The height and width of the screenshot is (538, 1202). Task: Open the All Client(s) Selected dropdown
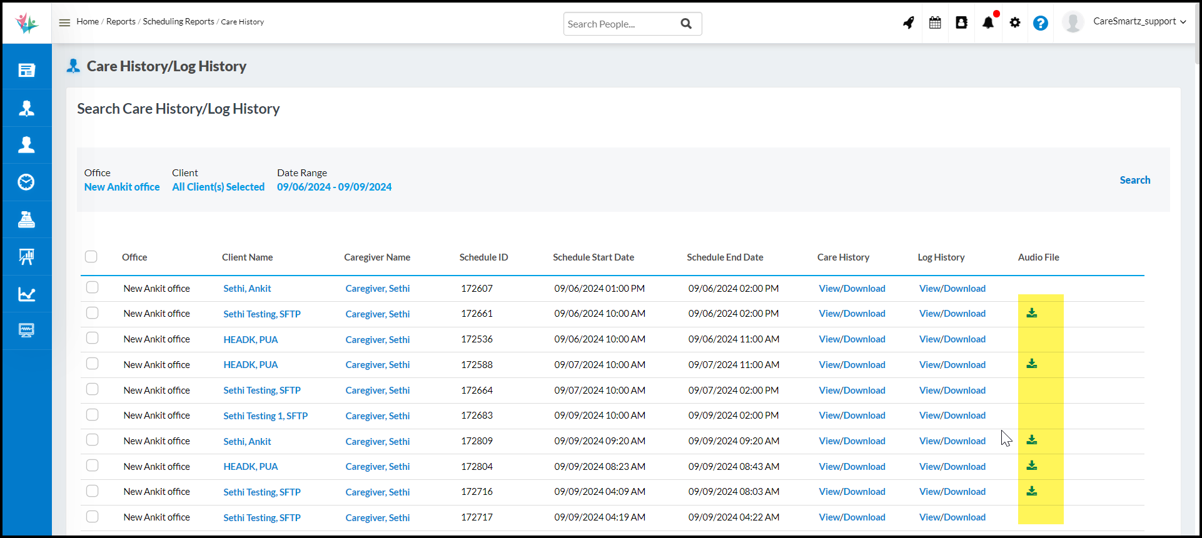(x=218, y=187)
